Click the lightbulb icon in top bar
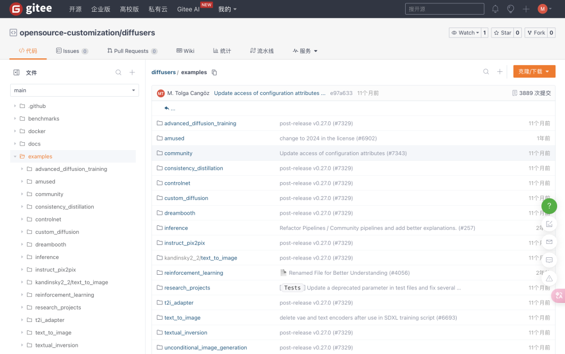 [511, 9]
